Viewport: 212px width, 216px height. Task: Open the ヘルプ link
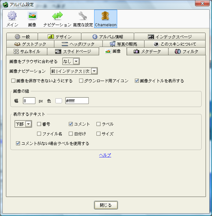pos(105,155)
